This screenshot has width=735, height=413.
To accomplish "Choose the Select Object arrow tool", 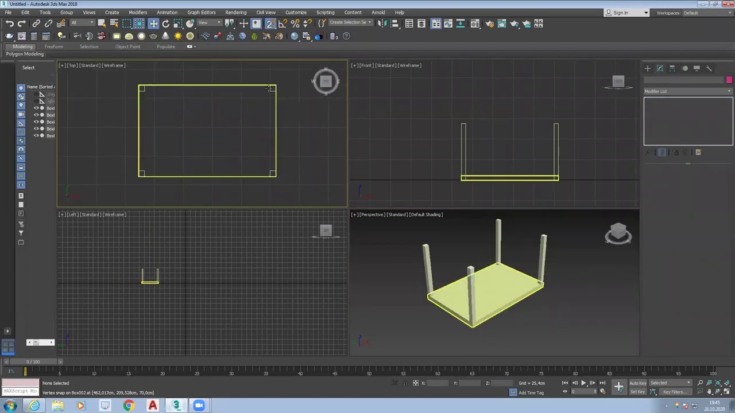I will tap(102, 24).
